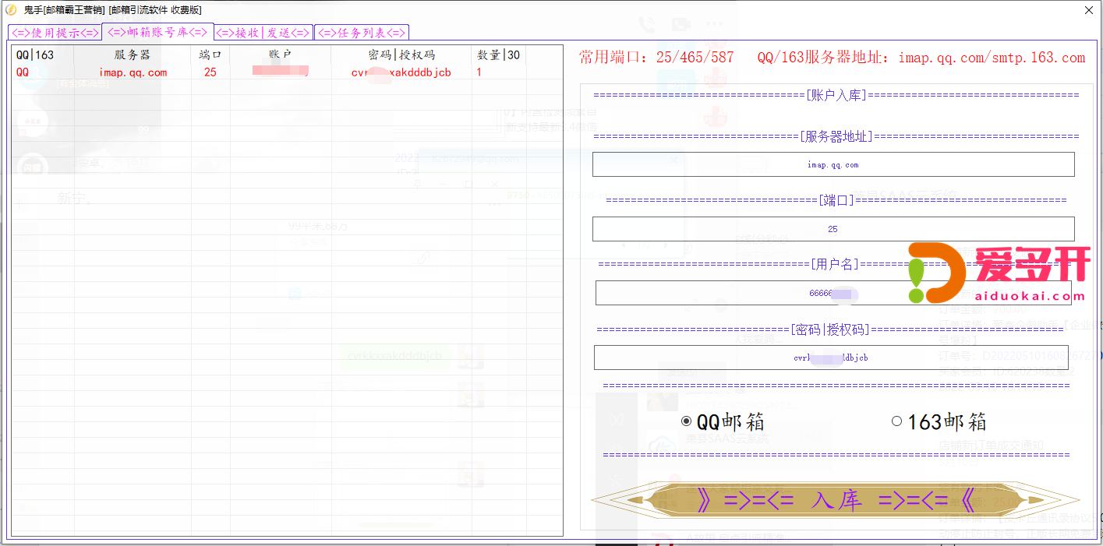
Task: Switch to the 使用提示 tab
Action: click(x=55, y=33)
